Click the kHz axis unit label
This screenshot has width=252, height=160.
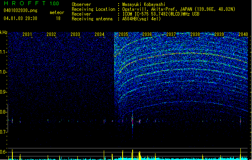point(4,32)
